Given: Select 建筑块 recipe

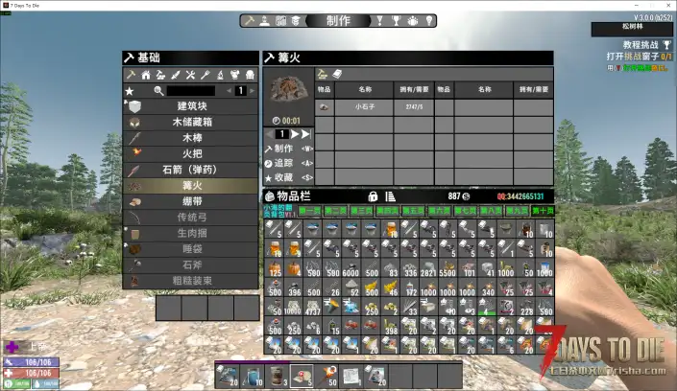Looking at the screenshot, I should 191,106.
